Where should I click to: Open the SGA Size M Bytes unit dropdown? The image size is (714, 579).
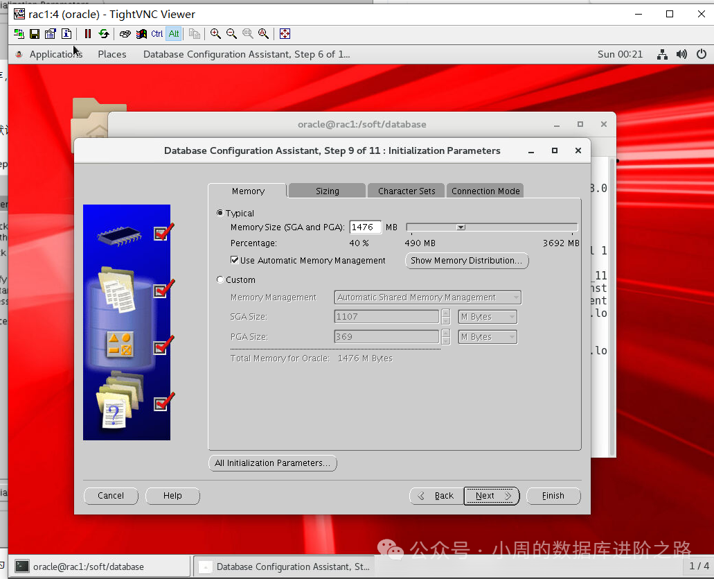coord(488,316)
